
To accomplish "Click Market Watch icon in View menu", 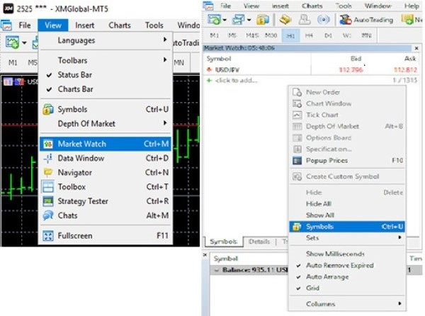I will 48,144.
